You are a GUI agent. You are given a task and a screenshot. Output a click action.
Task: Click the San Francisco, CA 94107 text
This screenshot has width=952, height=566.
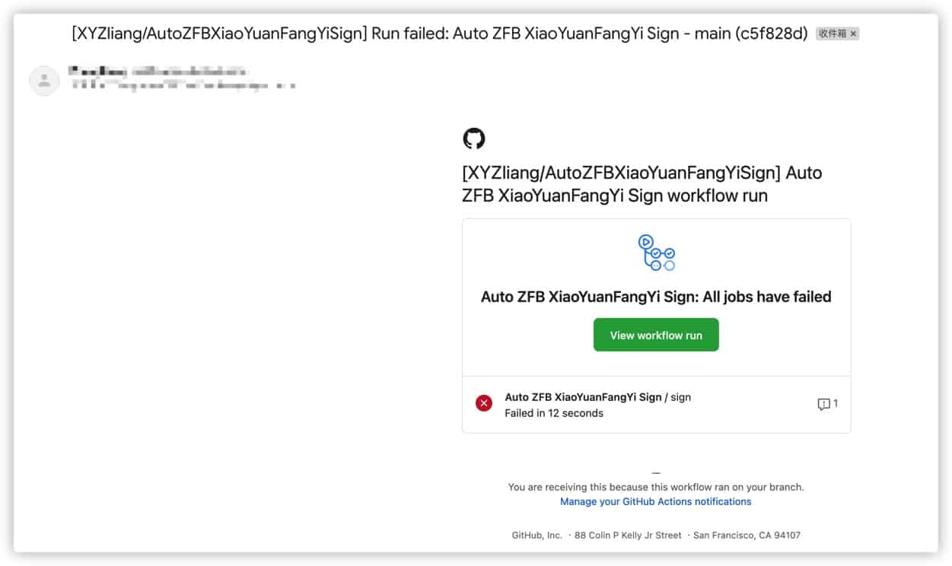[x=747, y=536]
